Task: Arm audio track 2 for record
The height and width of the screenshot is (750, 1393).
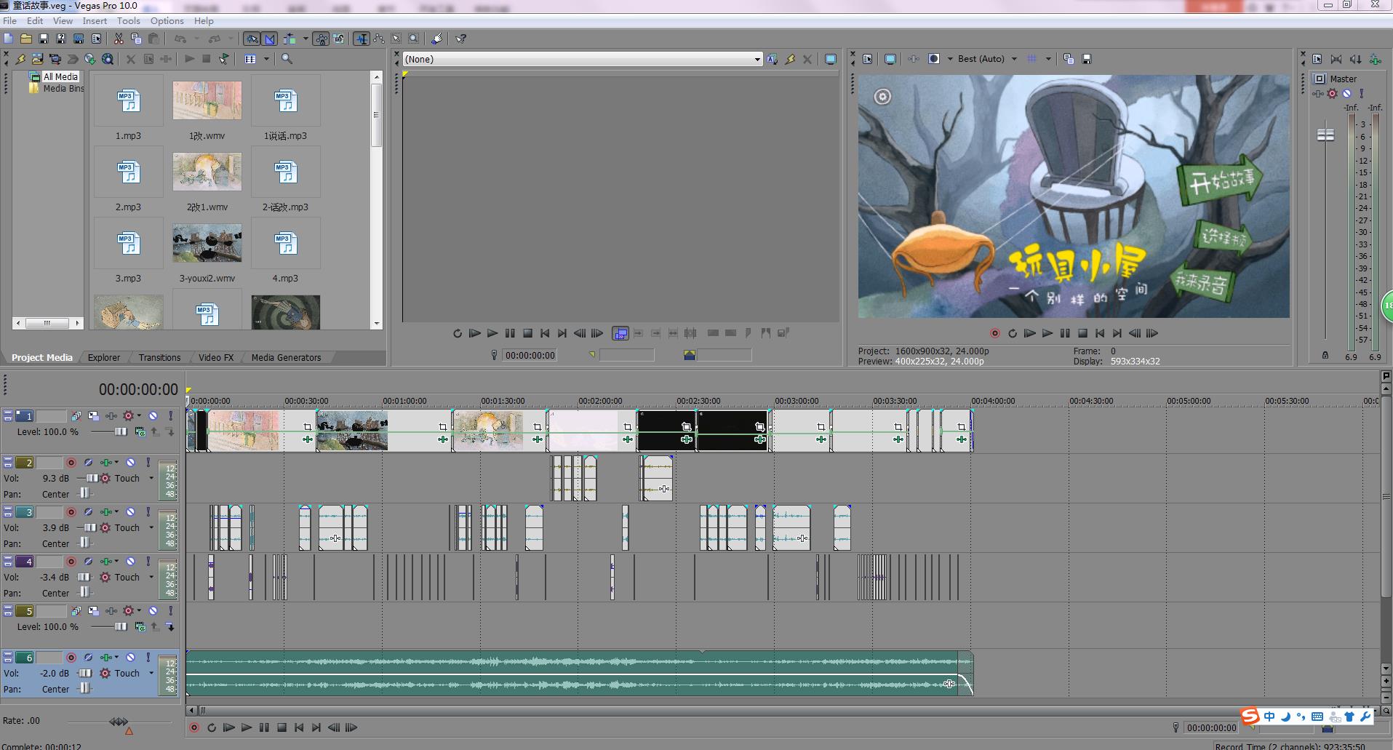Action: [x=71, y=463]
